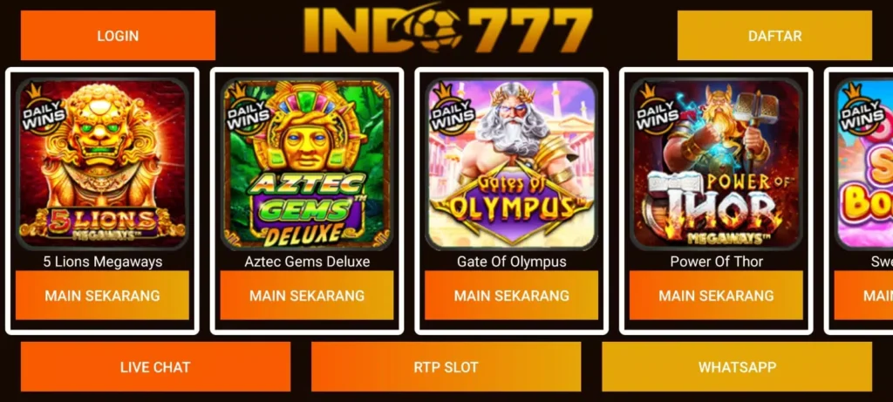Click Daily Wins badge on 5 Lions
This screenshot has height=402, width=893.
click(x=43, y=111)
